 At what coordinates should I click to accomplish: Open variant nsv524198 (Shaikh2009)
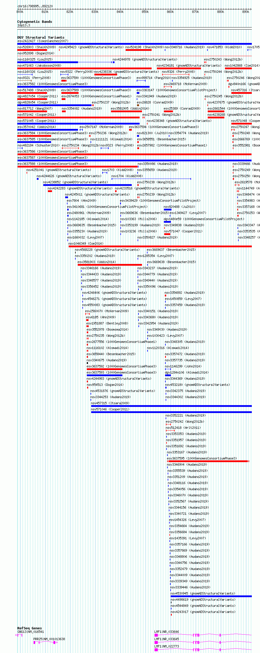point(144,47)
